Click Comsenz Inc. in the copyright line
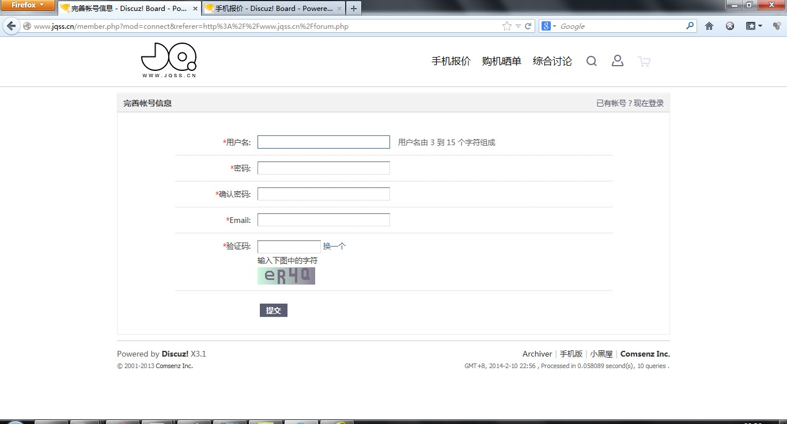The image size is (787, 424). pos(174,366)
